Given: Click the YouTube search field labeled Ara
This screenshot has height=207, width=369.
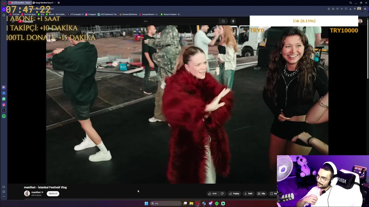Looking at the screenshot, I should [180, 21].
